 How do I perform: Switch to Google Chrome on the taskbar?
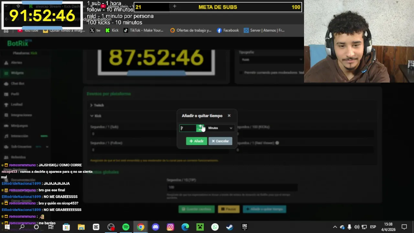pyautogui.click(x=141, y=227)
